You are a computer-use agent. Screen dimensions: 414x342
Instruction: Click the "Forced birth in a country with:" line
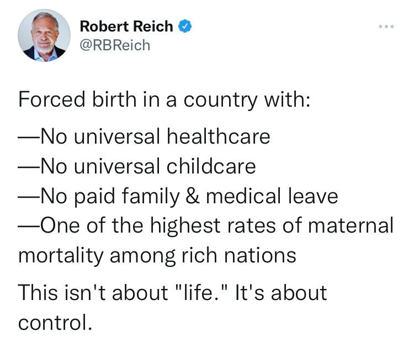pyautogui.click(x=163, y=100)
